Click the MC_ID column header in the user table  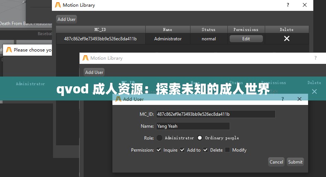tap(100, 29)
